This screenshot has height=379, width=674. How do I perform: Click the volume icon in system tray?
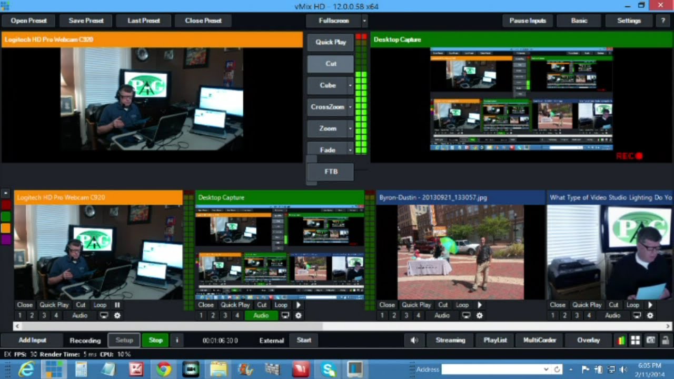pos(624,369)
